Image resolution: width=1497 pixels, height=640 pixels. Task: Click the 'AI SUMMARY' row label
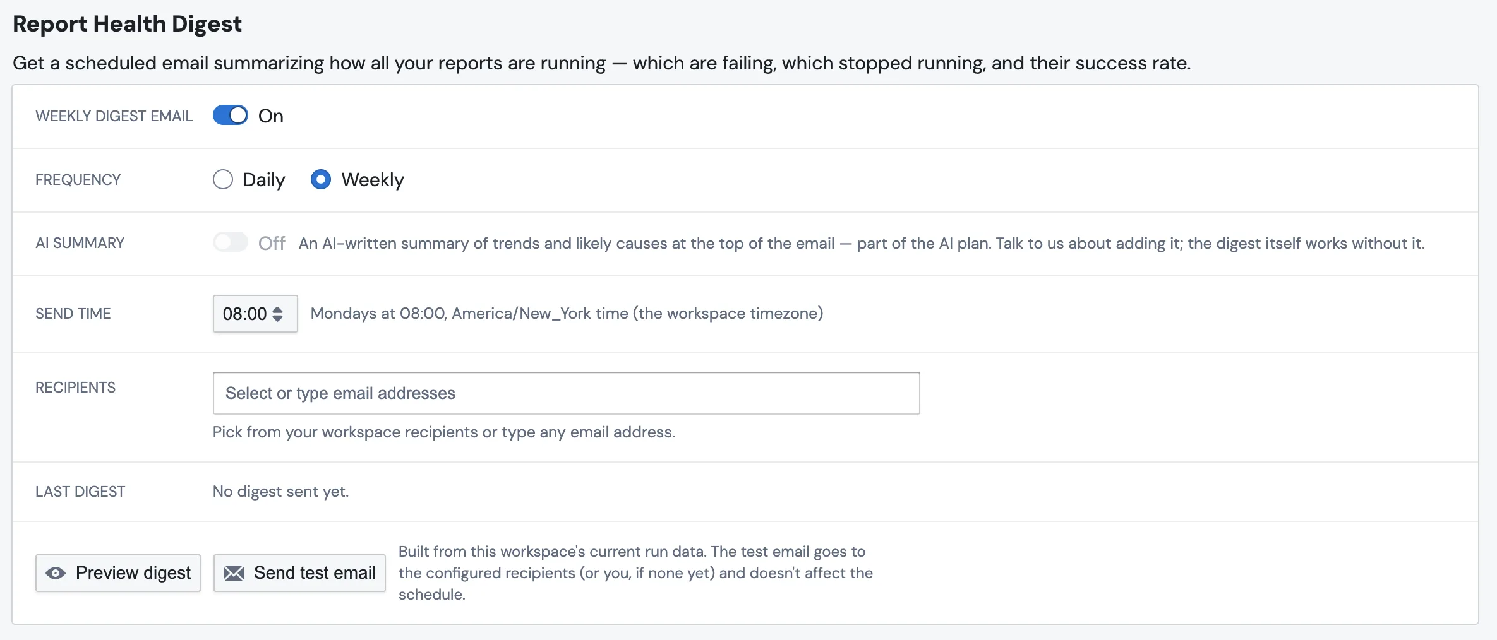(x=80, y=243)
